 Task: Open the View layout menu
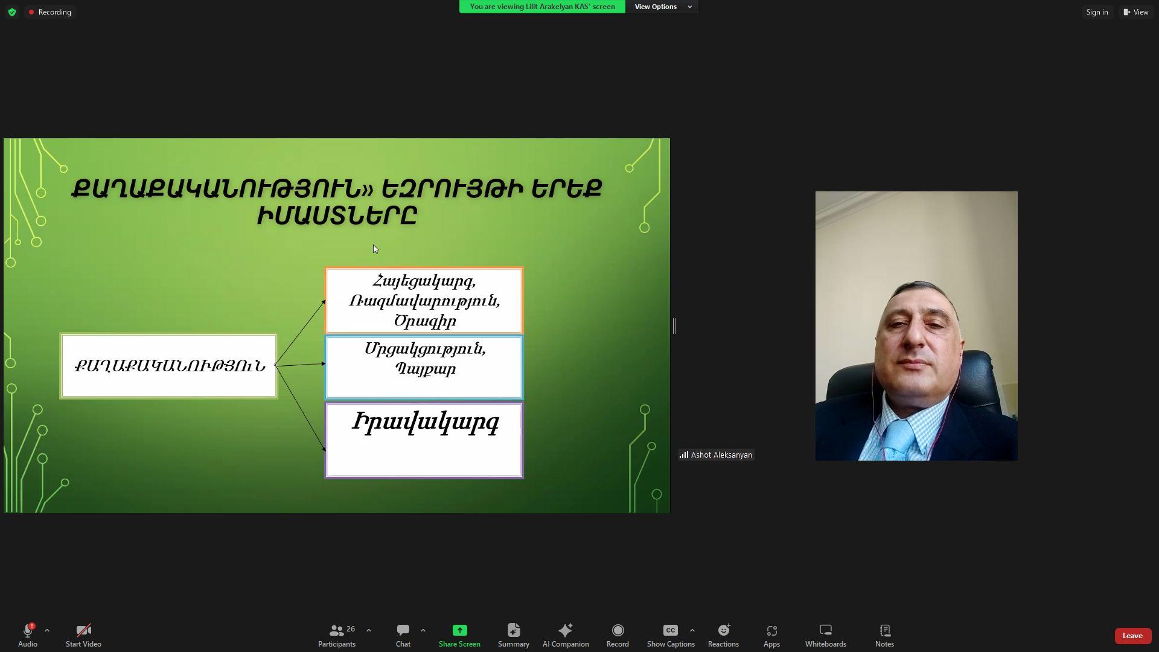(1136, 12)
